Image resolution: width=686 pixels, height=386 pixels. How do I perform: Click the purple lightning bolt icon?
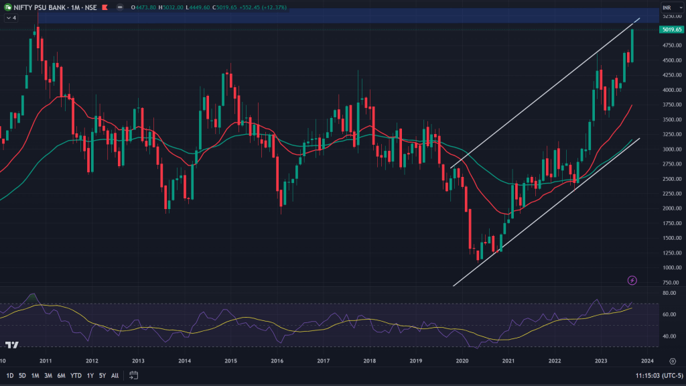click(x=632, y=280)
